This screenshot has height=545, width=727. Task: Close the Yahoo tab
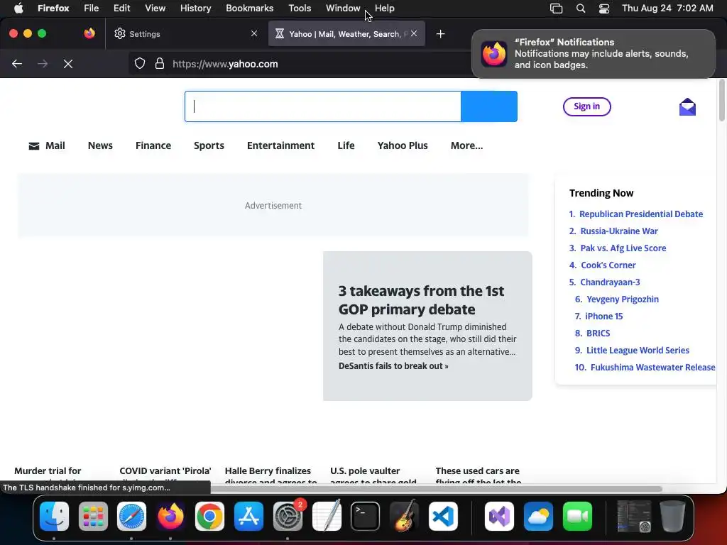[414, 33]
